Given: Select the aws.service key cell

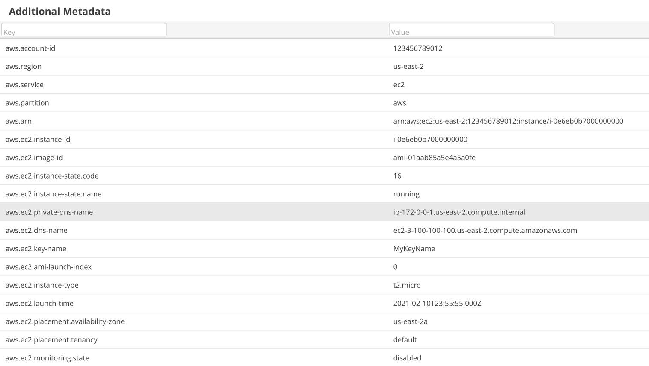Looking at the screenshot, I should [24, 85].
